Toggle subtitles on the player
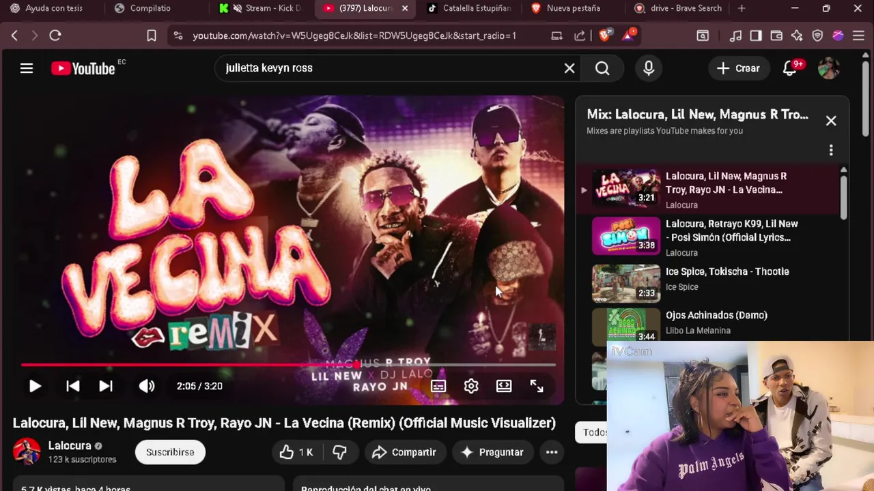The height and width of the screenshot is (491, 874). click(438, 386)
